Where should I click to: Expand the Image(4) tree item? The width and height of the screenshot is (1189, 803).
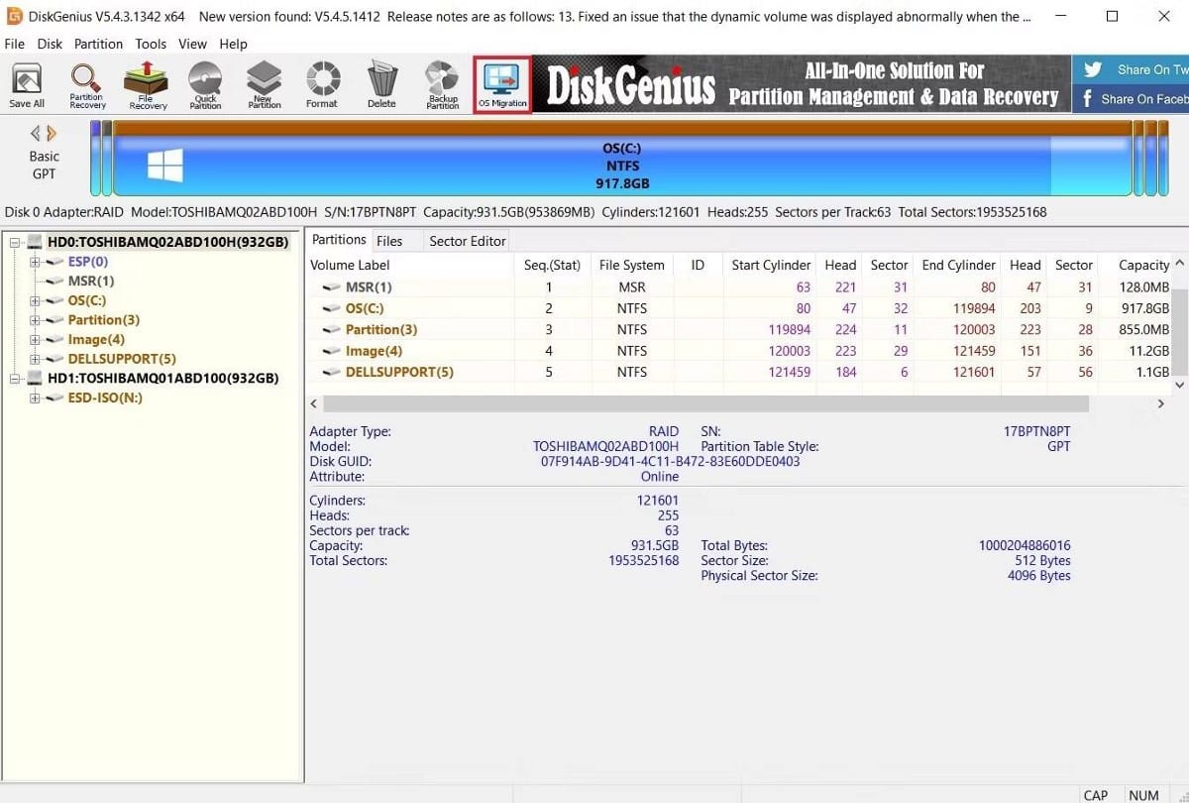[x=34, y=339]
